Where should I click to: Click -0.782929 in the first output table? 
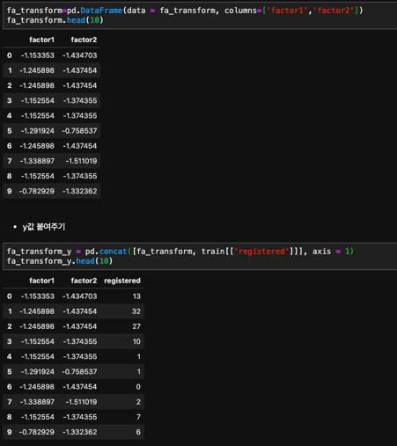point(37,191)
